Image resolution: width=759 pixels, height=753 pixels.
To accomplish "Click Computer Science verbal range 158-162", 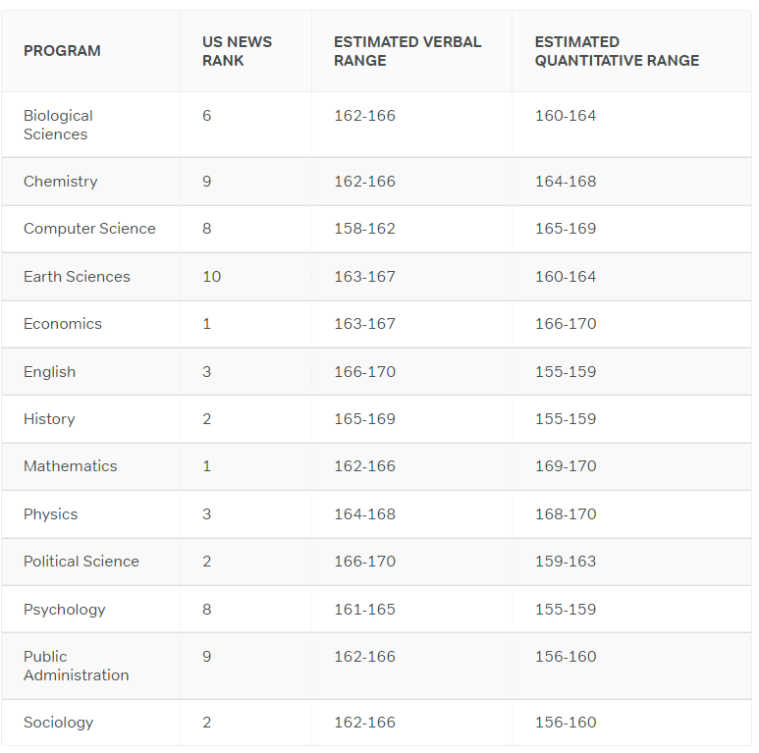I will [364, 229].
